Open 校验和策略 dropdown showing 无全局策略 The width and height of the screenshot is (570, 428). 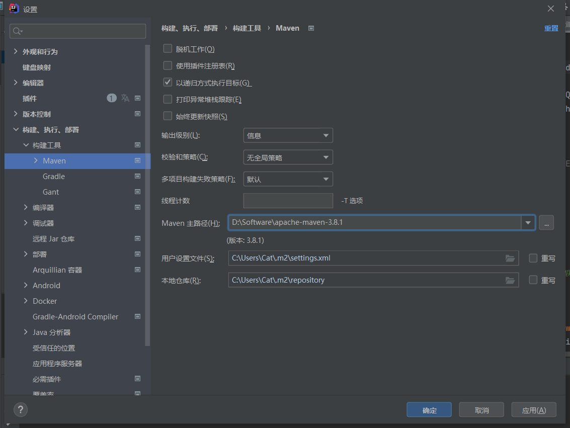coord(288,157)
